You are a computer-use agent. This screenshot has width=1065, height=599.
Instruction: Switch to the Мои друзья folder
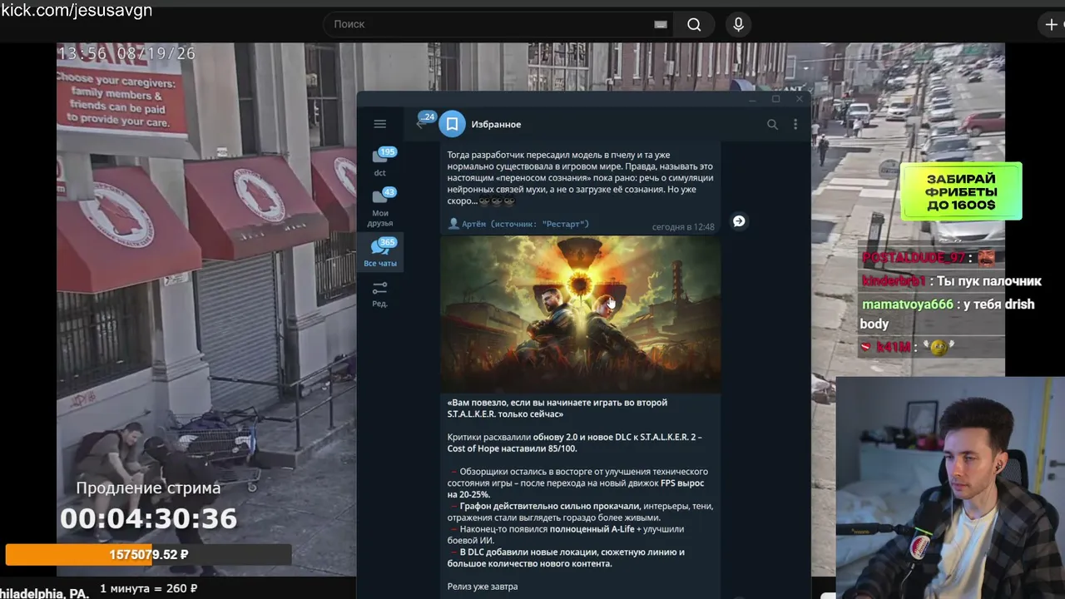pyautogui.click(x=380, y=206)
